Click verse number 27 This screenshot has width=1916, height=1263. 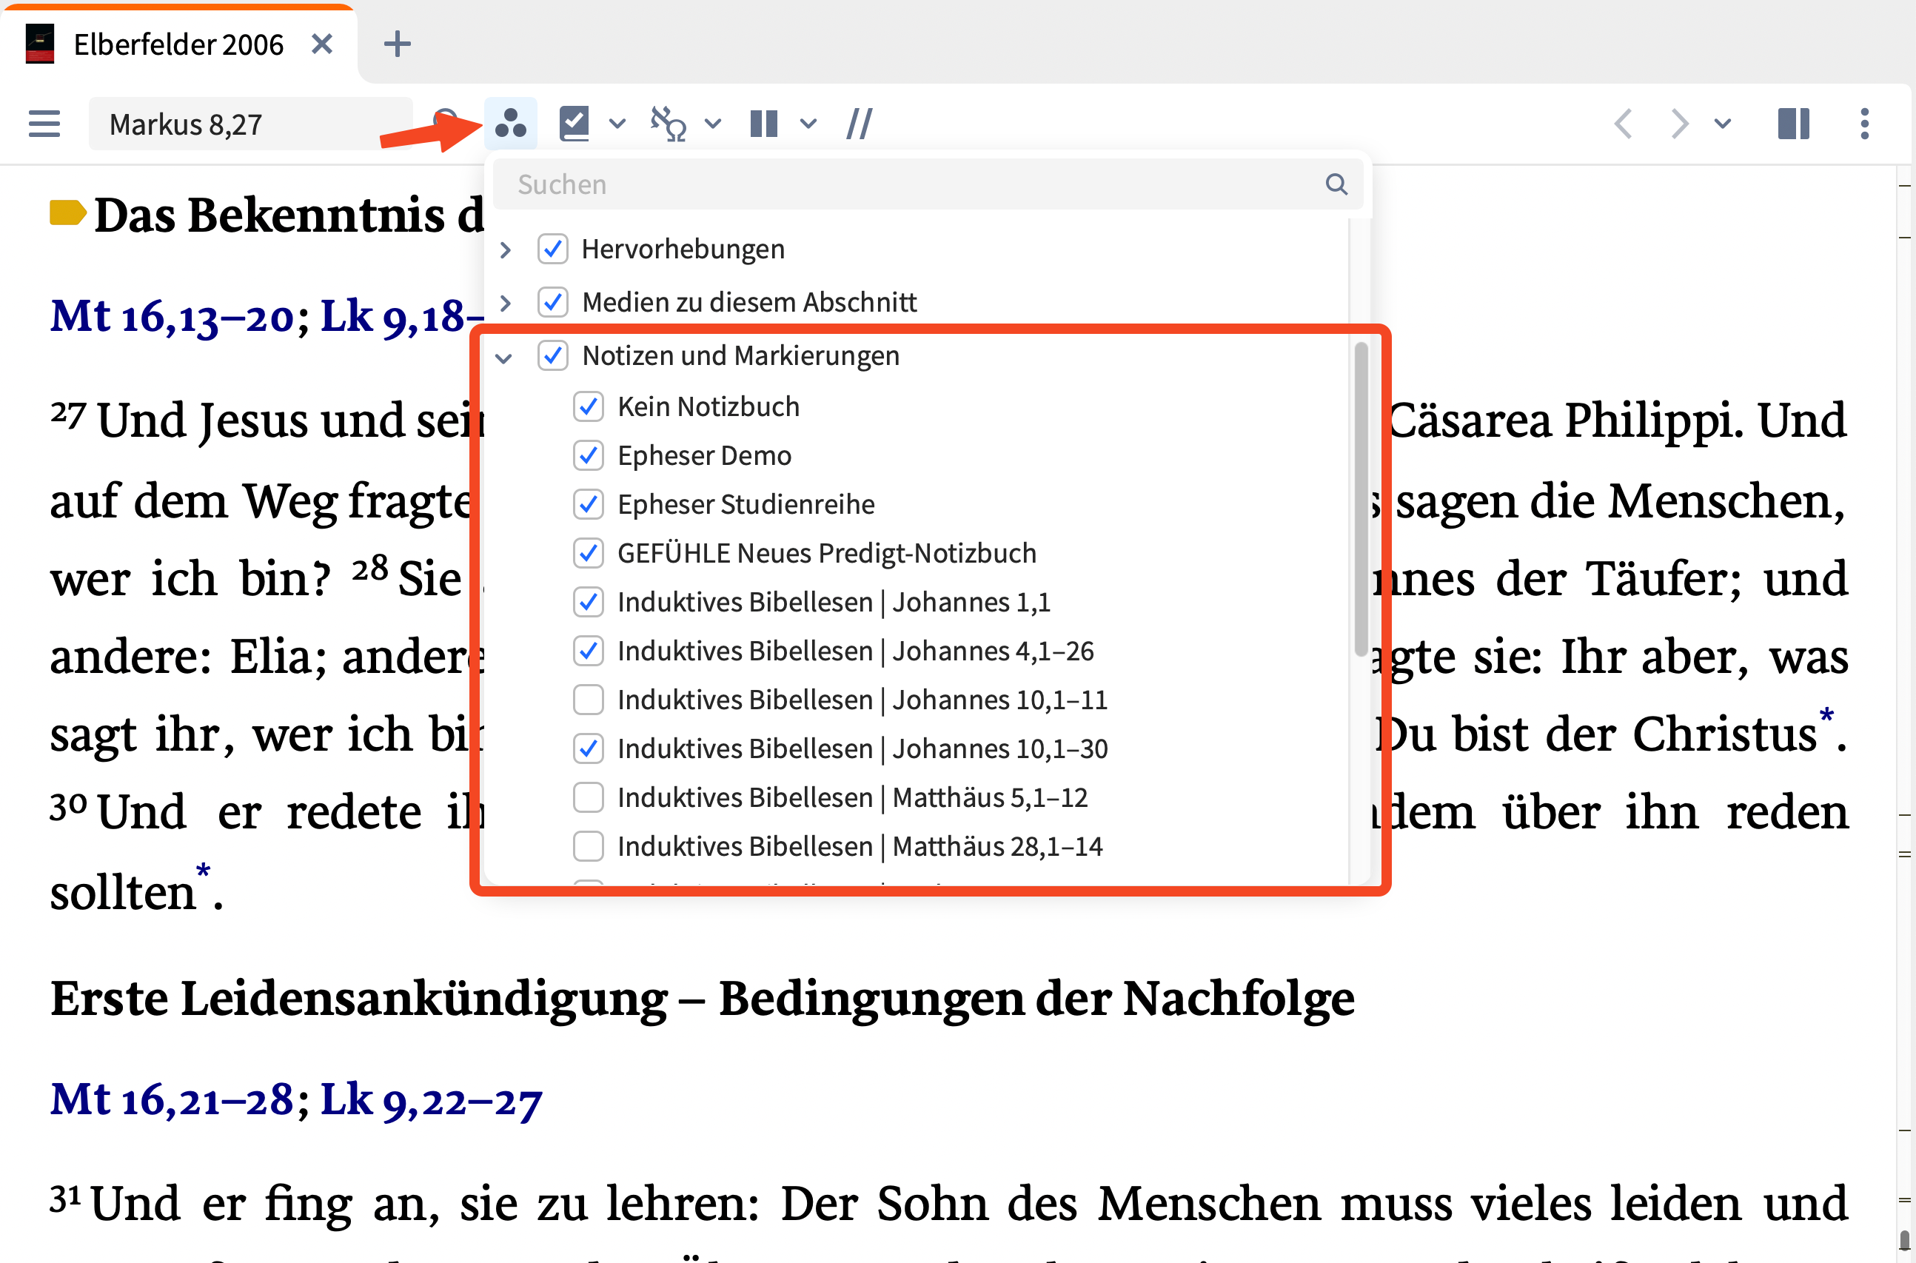(x=67, y=415)
